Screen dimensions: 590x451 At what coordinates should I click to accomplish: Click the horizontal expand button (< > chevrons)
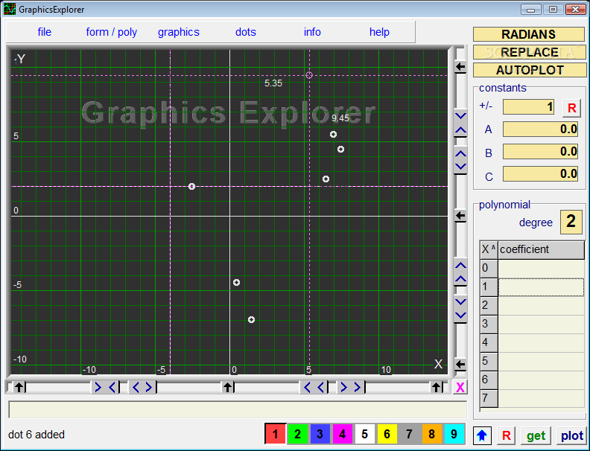point(142,387)
